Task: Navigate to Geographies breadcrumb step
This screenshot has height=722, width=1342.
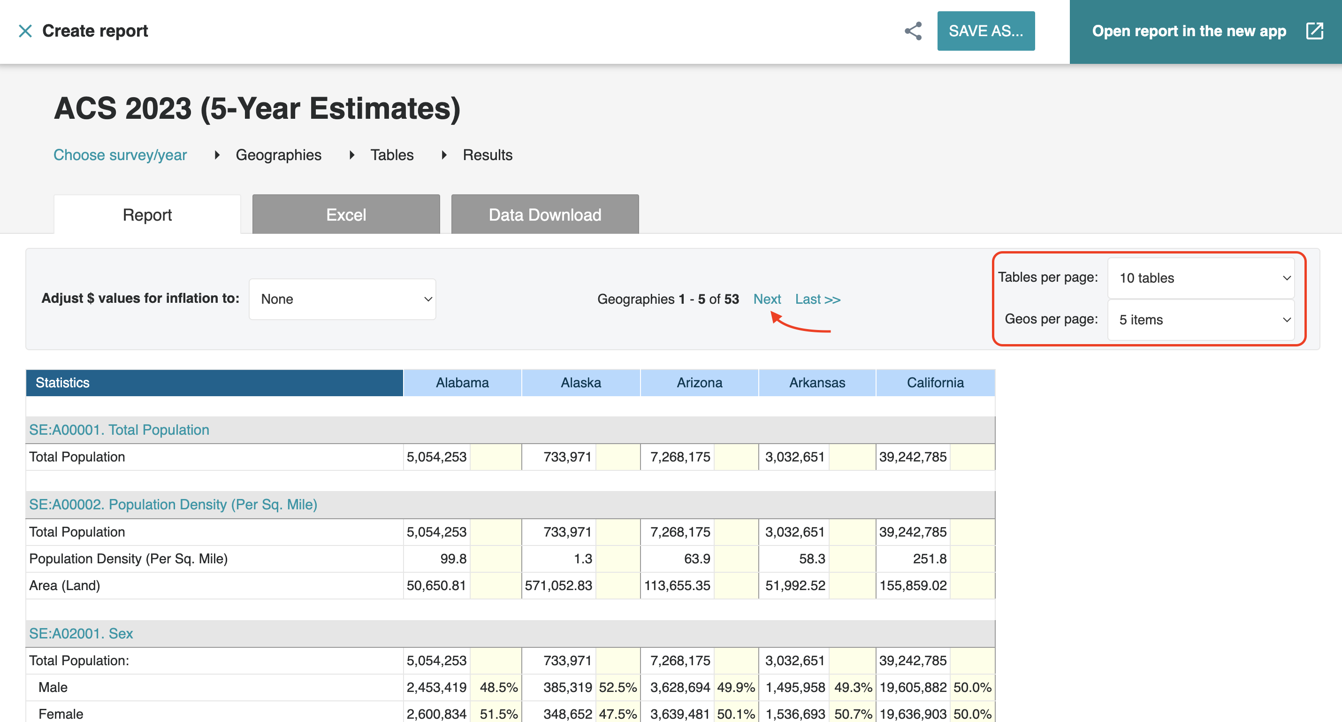Action: [278, 155]
